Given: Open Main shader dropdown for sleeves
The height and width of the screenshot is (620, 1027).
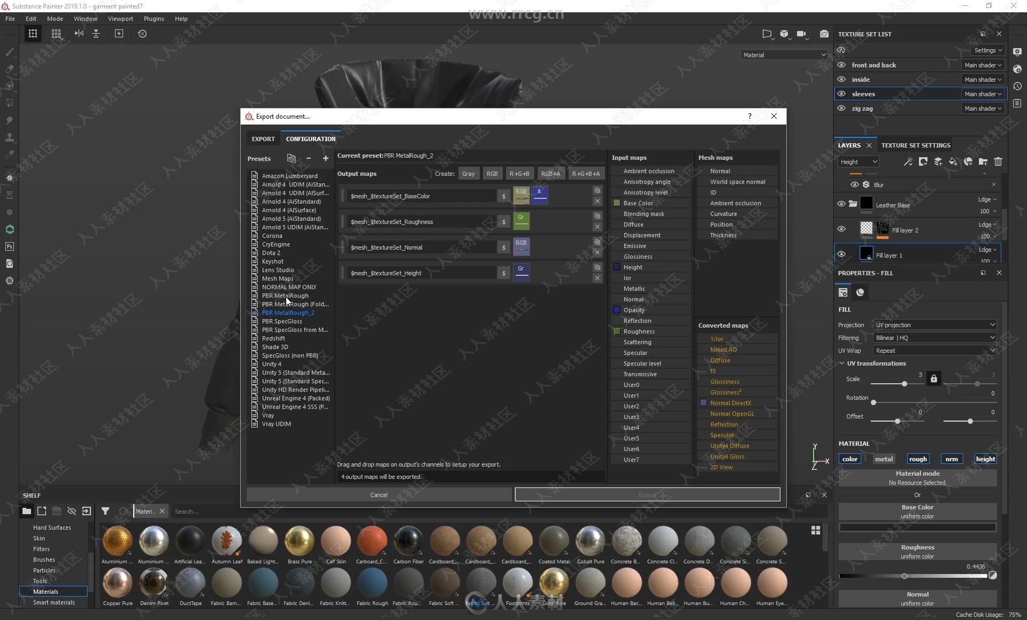Looking at the screenshot, I should pyautogui.click(x=983, y=94).
